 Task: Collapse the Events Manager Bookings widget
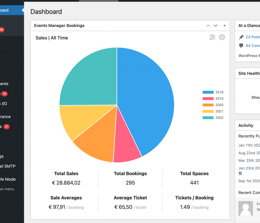click(x=224, y=25)
